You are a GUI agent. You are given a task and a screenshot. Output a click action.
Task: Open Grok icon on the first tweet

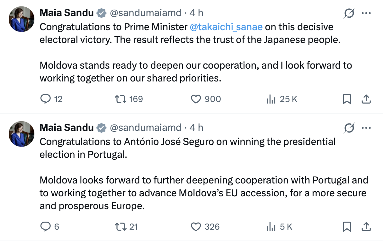click(349, 13)
